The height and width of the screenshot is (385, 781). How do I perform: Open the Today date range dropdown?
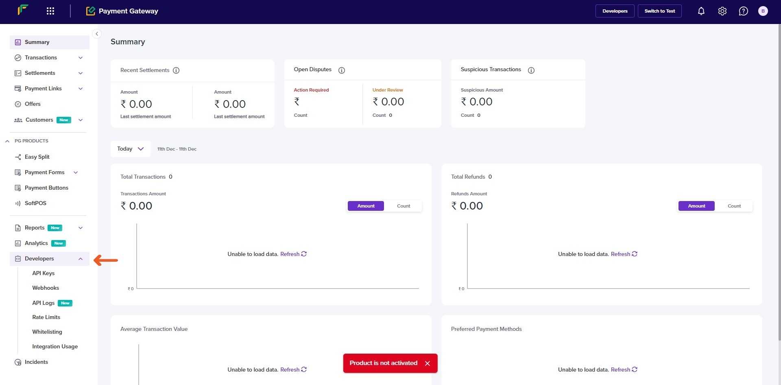pyautogui.click(x=131, y=149)
